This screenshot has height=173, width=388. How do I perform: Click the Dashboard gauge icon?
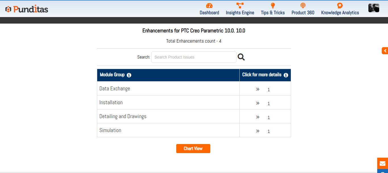(209, 5)
